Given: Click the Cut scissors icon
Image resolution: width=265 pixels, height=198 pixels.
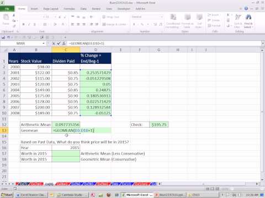Looking at the screenshot, I should (14, 15).
